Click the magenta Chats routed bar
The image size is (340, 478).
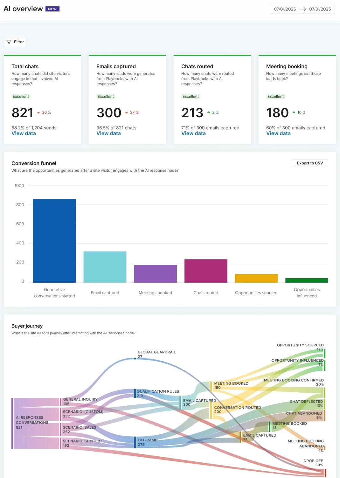click(x=206, y=271)
